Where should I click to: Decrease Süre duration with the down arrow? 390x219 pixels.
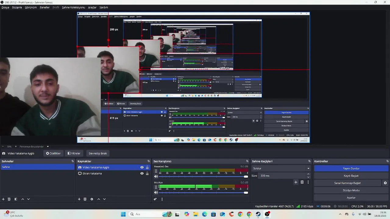[x=308, y=177]
